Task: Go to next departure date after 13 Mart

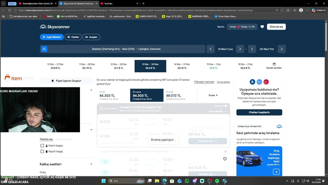Action: pyautogui.click(x=240, y=49)
